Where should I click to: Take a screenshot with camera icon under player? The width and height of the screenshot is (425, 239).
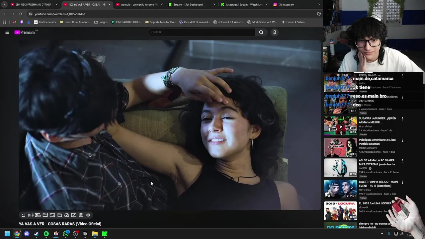pyautogui.click(x=81, y=215)
